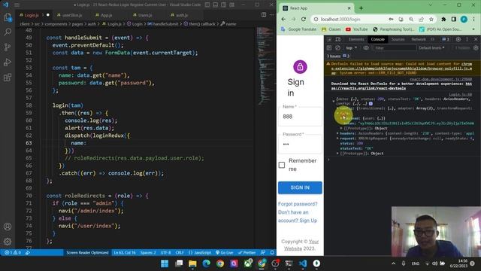Open DevTools settings gear
The height and width of the screenshot is (271, 481).
(458, 39)
